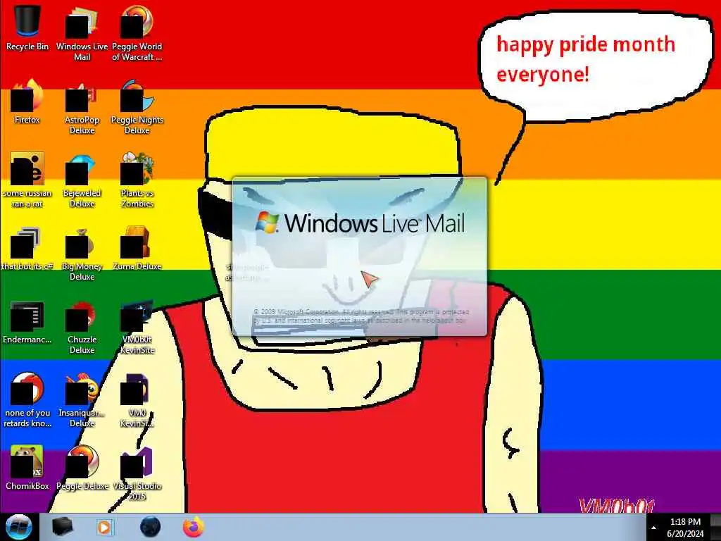Launch Peggle Deluxe from desktop
The width and height of the screenshot is (721, 541).
click(82, 468)
